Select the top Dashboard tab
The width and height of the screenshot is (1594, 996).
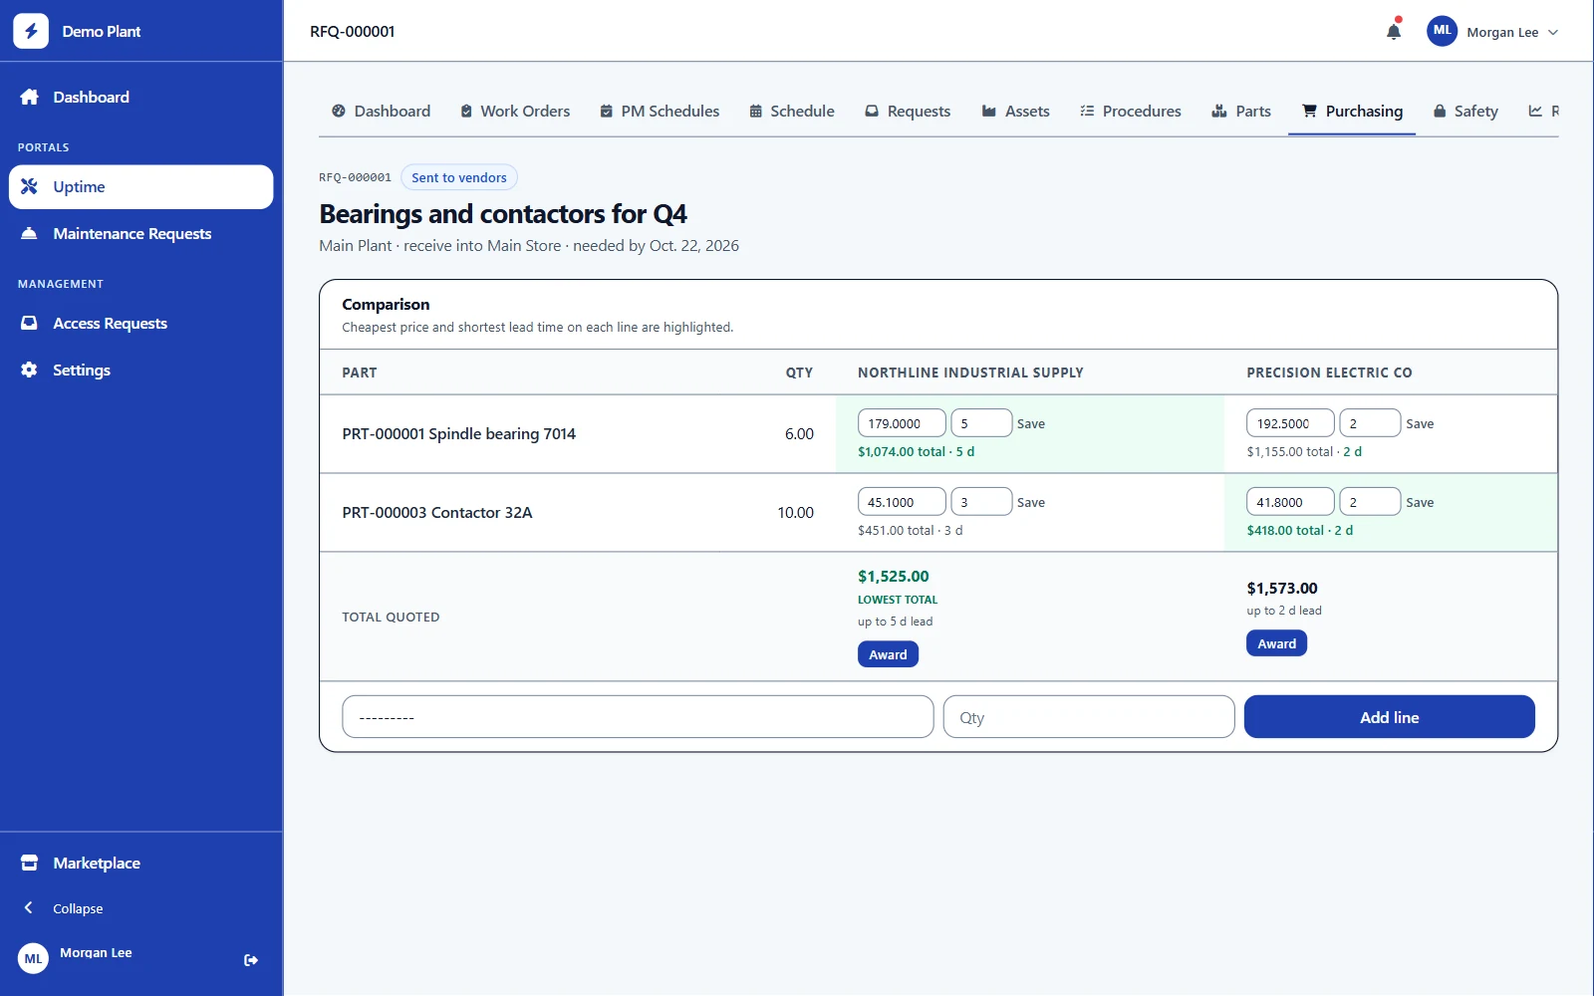click(x=382, y=111)
